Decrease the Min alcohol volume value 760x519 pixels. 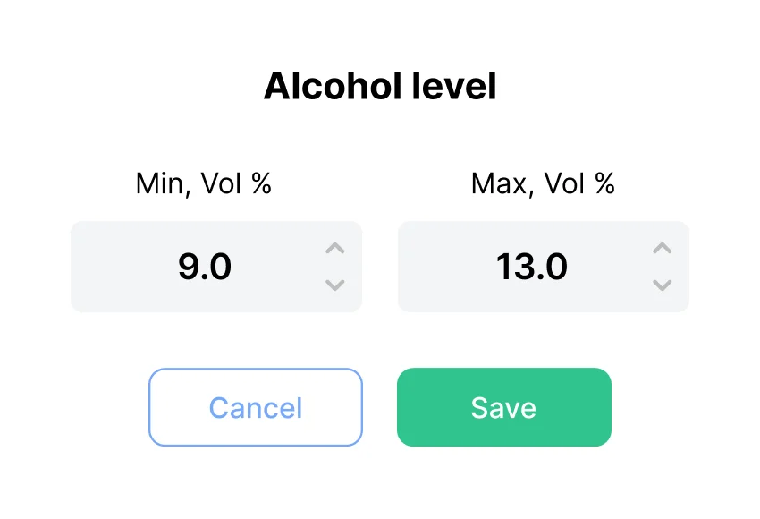335,285
